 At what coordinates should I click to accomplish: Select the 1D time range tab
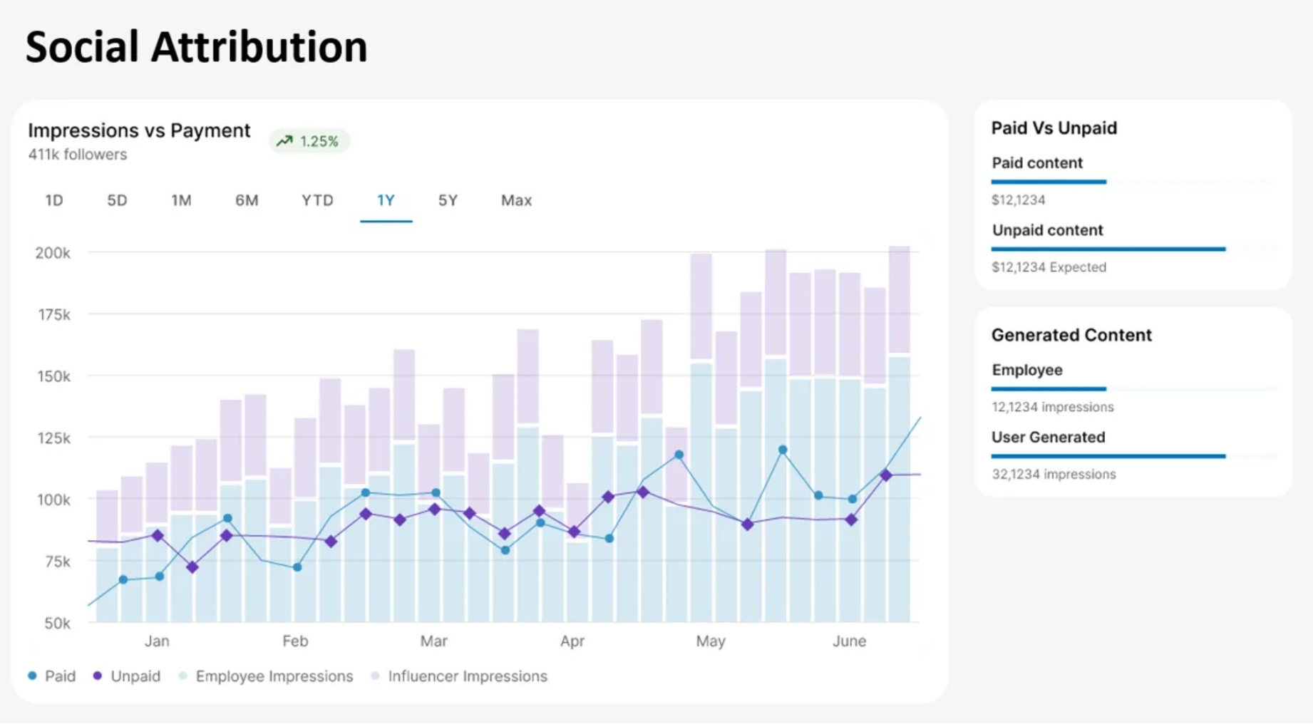(54, 200)
